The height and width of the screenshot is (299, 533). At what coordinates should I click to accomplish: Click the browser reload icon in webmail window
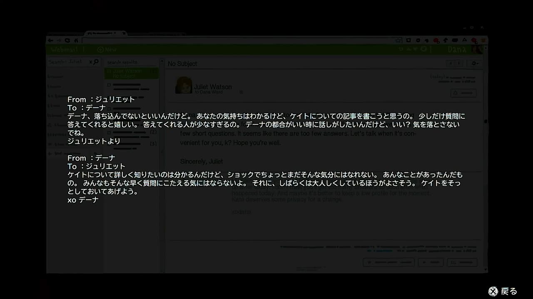pyautogui.click(x=67, y=40)
